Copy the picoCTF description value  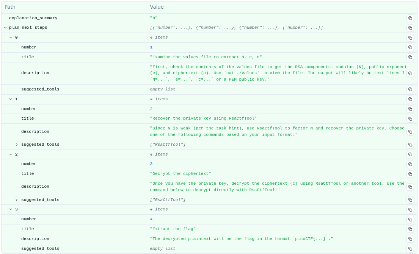pos(410,239)
